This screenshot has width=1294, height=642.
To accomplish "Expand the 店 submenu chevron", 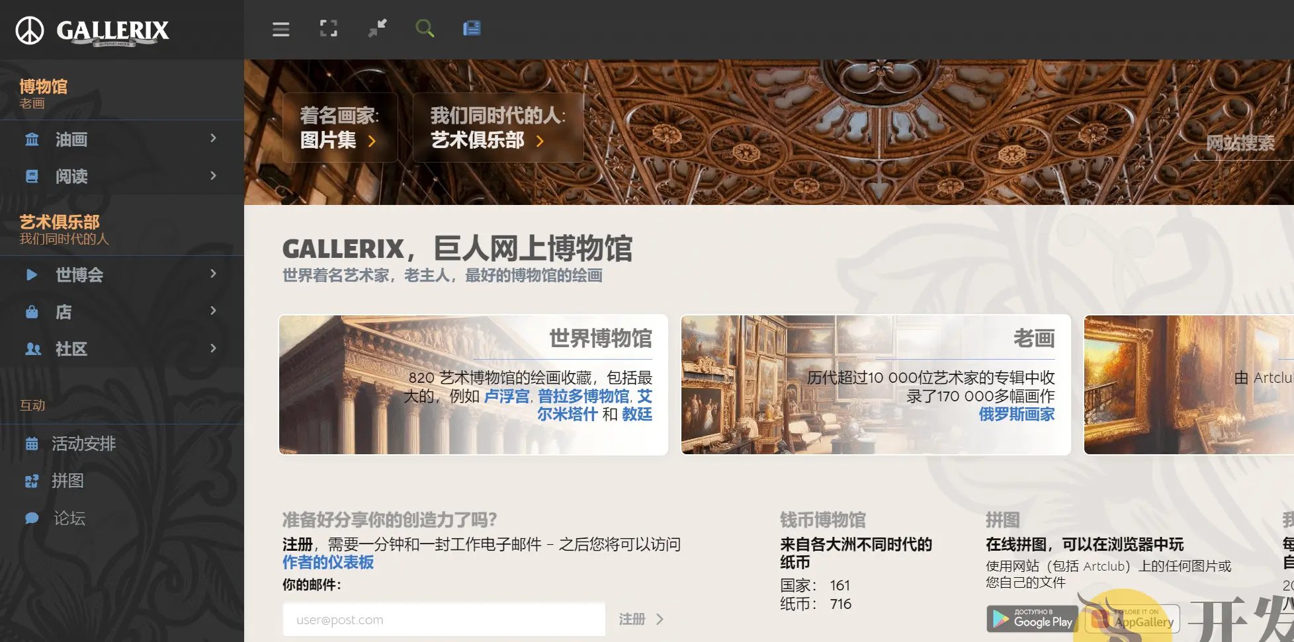I will (x=213, y=311).
